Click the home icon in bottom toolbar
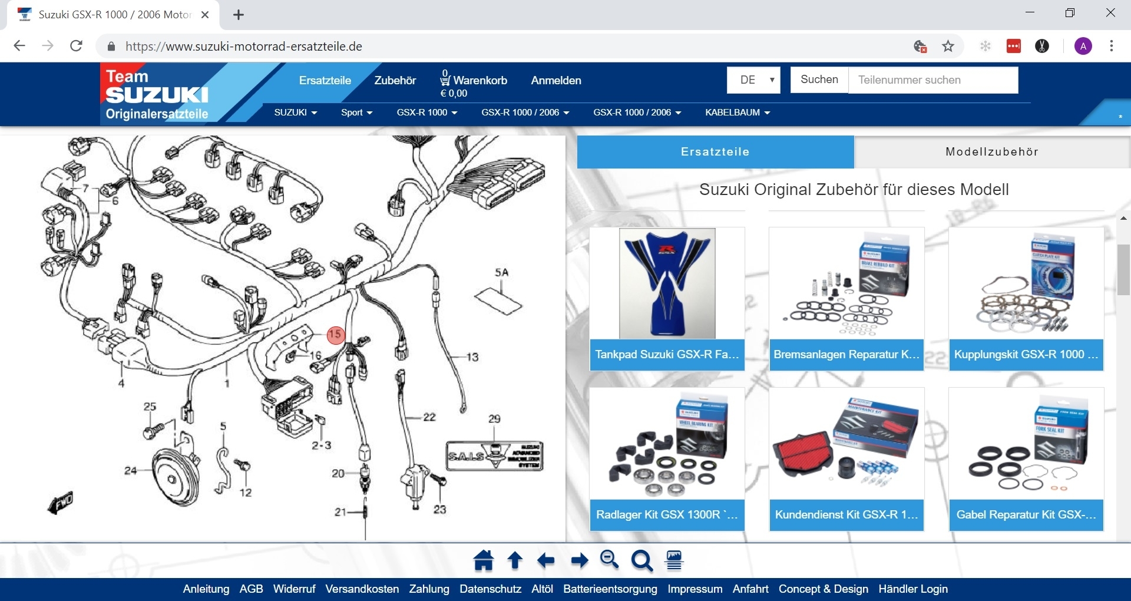 [x=484, y=560]
